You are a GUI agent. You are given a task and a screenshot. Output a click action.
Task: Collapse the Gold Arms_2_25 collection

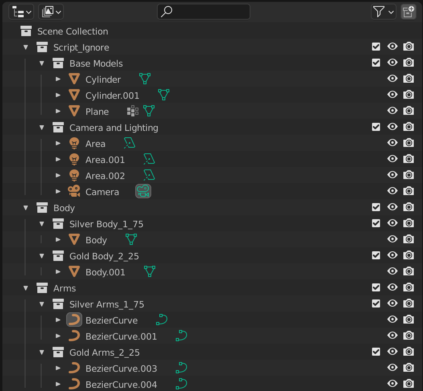pos(42,352)
